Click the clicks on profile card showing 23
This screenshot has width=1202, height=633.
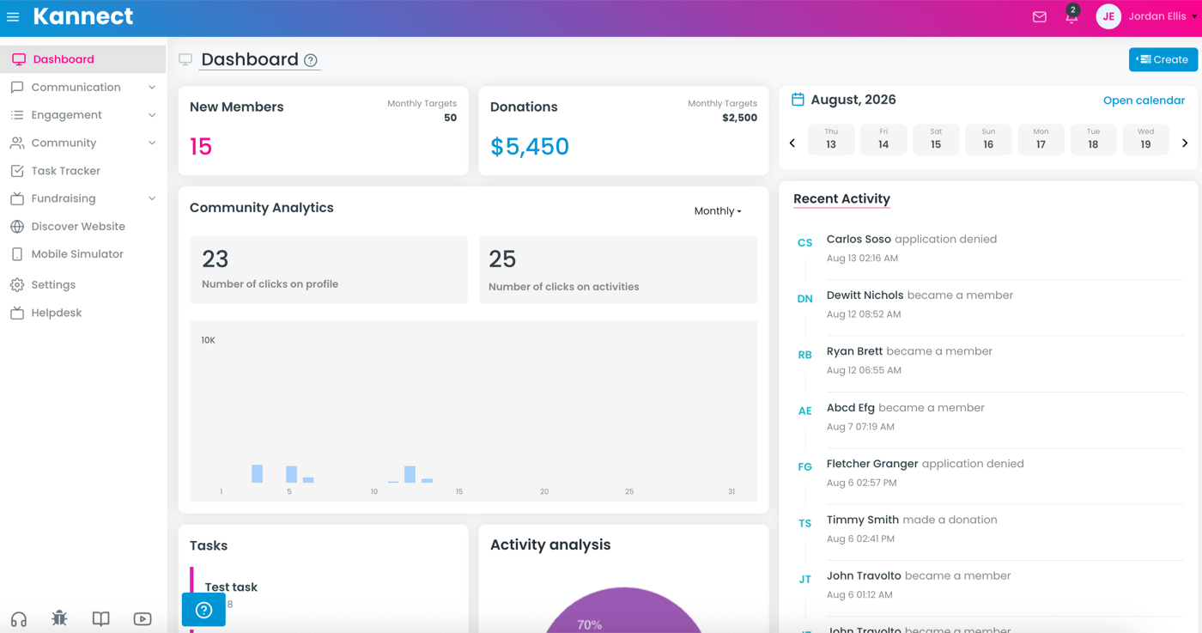[x=329, y=270]
